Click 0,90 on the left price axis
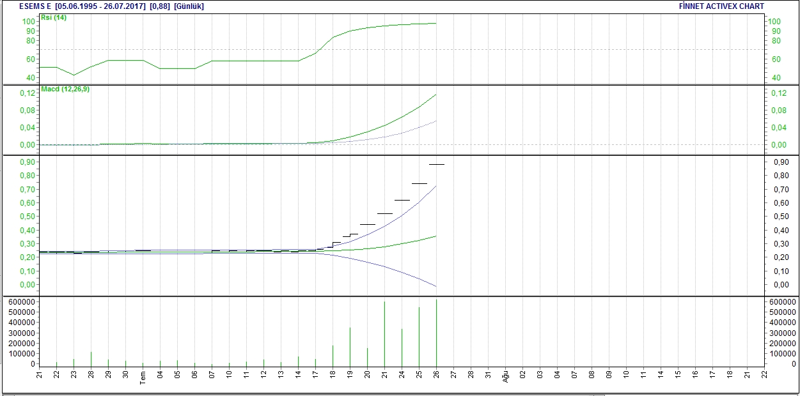The height and width of the screenshot is (396, 800). point(27,162)
